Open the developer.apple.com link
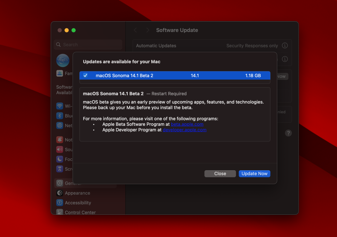The width and height of the screenshot is (337, 237). [184, 130]
